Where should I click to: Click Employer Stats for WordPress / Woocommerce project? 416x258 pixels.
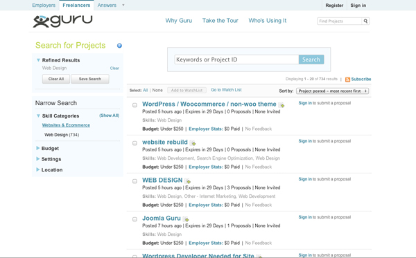tap(206, 129)
